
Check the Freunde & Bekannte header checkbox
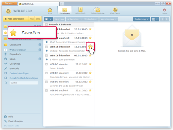pyautogui.click(x=47, y=24)
